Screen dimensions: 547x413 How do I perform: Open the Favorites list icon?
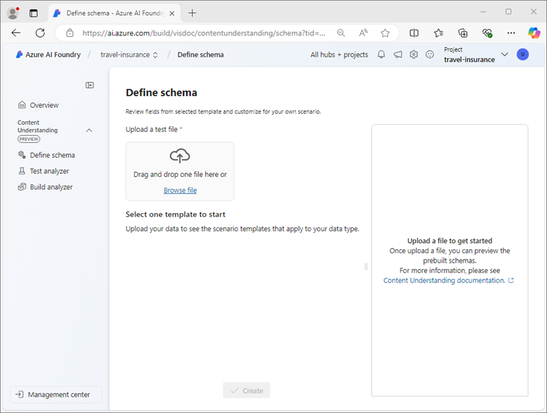click(438, 33)
